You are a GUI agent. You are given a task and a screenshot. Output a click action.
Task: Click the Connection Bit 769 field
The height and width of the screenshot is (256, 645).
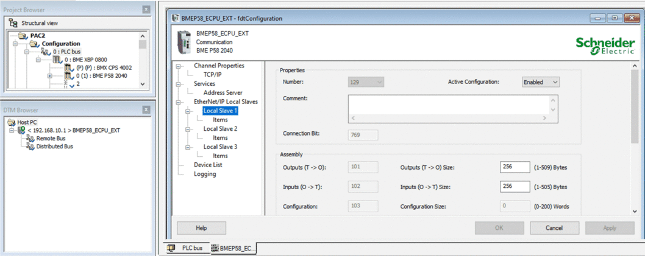363,136
